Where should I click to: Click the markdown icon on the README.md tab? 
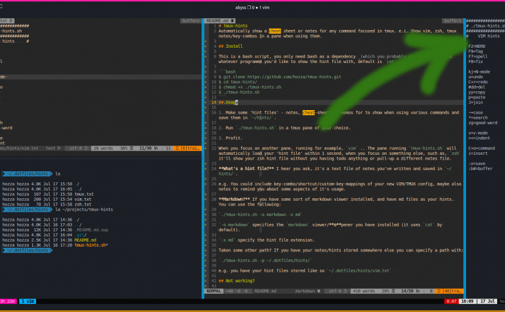click(x=232, y=21)
